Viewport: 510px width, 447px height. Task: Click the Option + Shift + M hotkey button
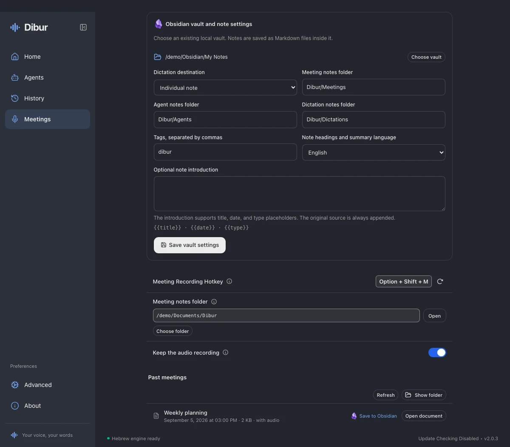point(403,281)
